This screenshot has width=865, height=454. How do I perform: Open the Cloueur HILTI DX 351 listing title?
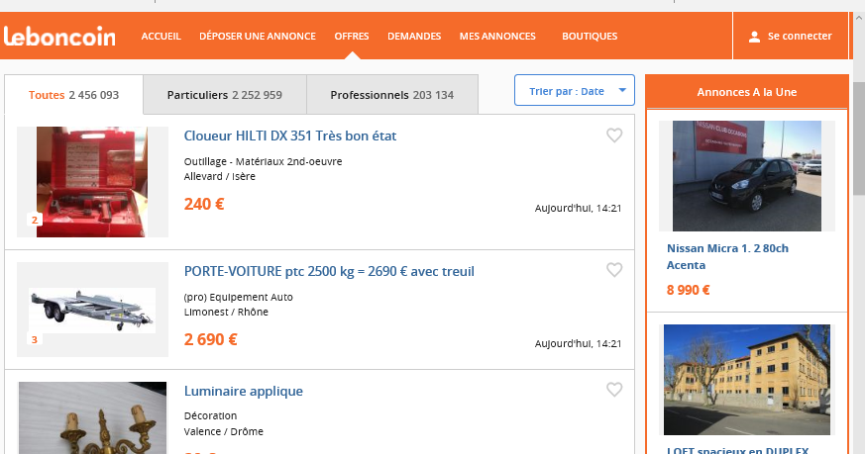click(290, 136)
